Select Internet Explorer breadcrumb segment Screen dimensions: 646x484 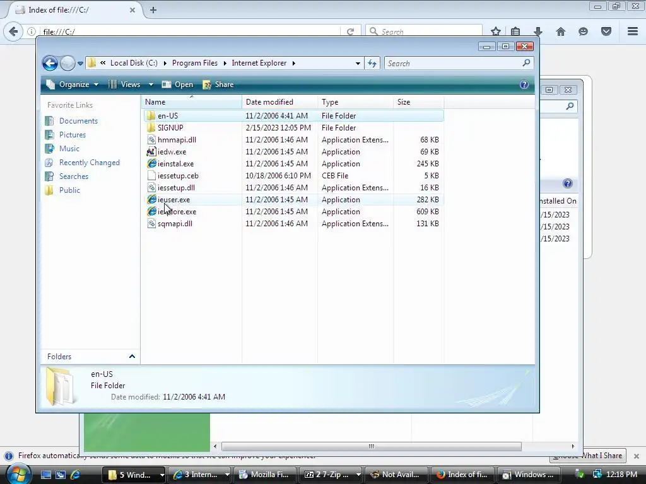click(x=259, y=63)
